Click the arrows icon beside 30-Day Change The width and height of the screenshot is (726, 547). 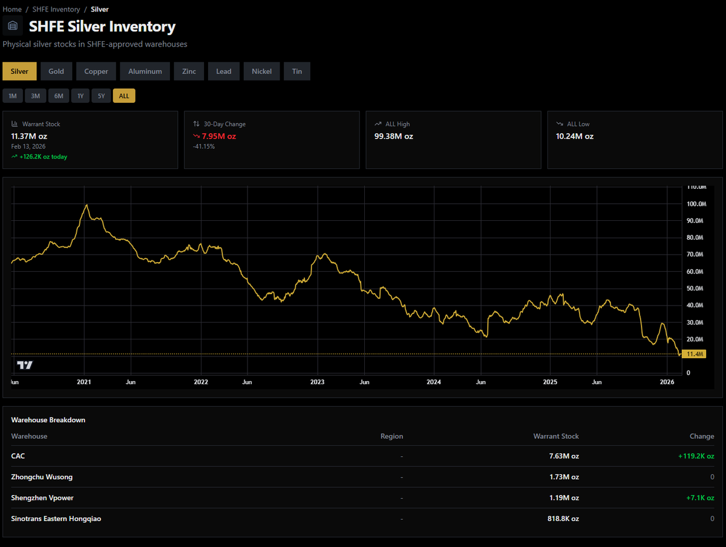point(196,123)
